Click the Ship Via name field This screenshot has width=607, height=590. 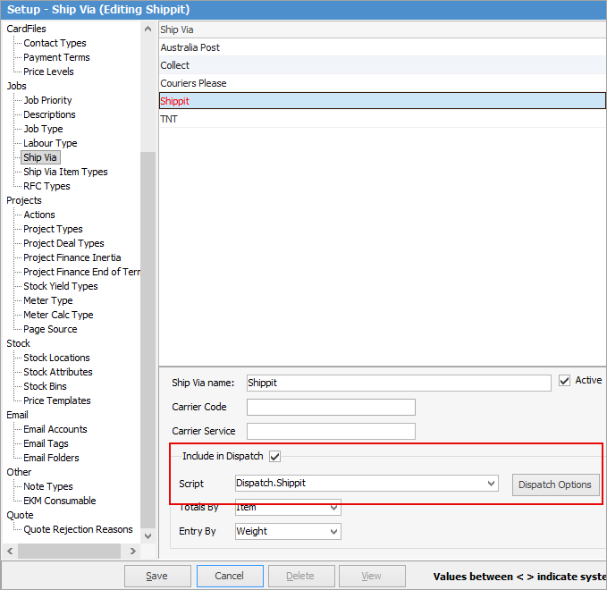tap(398, 383)
